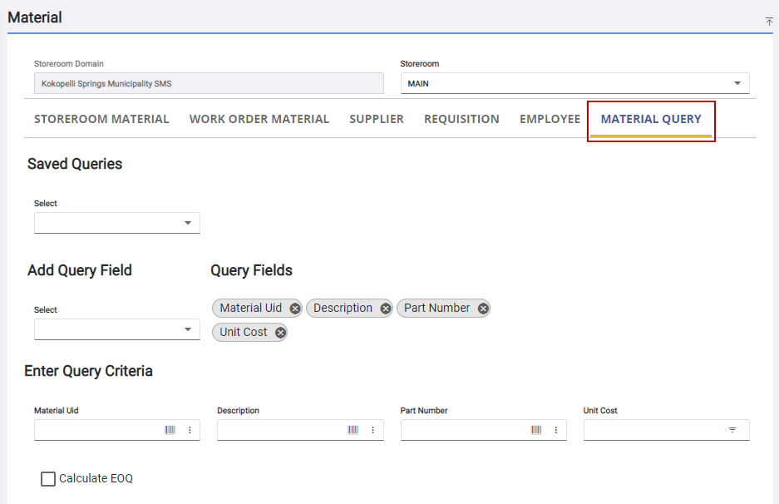Open the kebab menu inside Description field

[372, 430]
